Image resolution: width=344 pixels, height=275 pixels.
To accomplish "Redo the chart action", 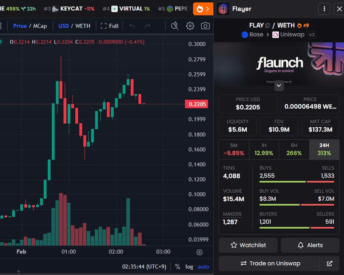I will click(x=147, y=26).
